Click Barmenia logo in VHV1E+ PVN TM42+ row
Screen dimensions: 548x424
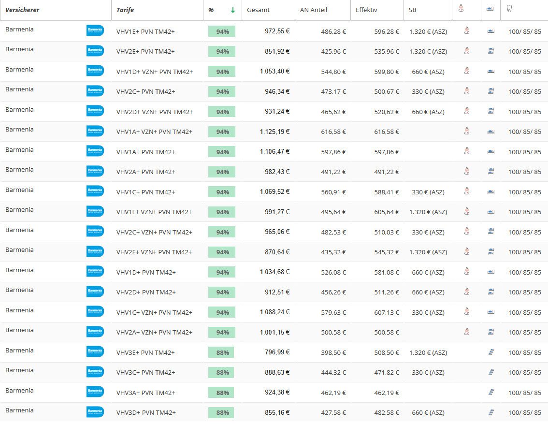coord(95,31)
